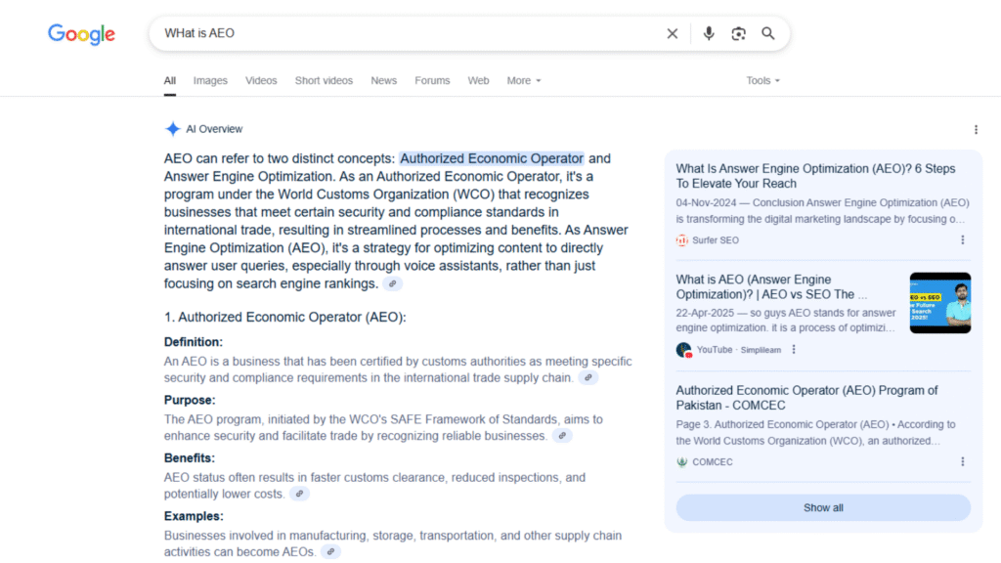This screenshot has height=563, width=1001.
Task: Click the Google logo
Action: (82, 34)
